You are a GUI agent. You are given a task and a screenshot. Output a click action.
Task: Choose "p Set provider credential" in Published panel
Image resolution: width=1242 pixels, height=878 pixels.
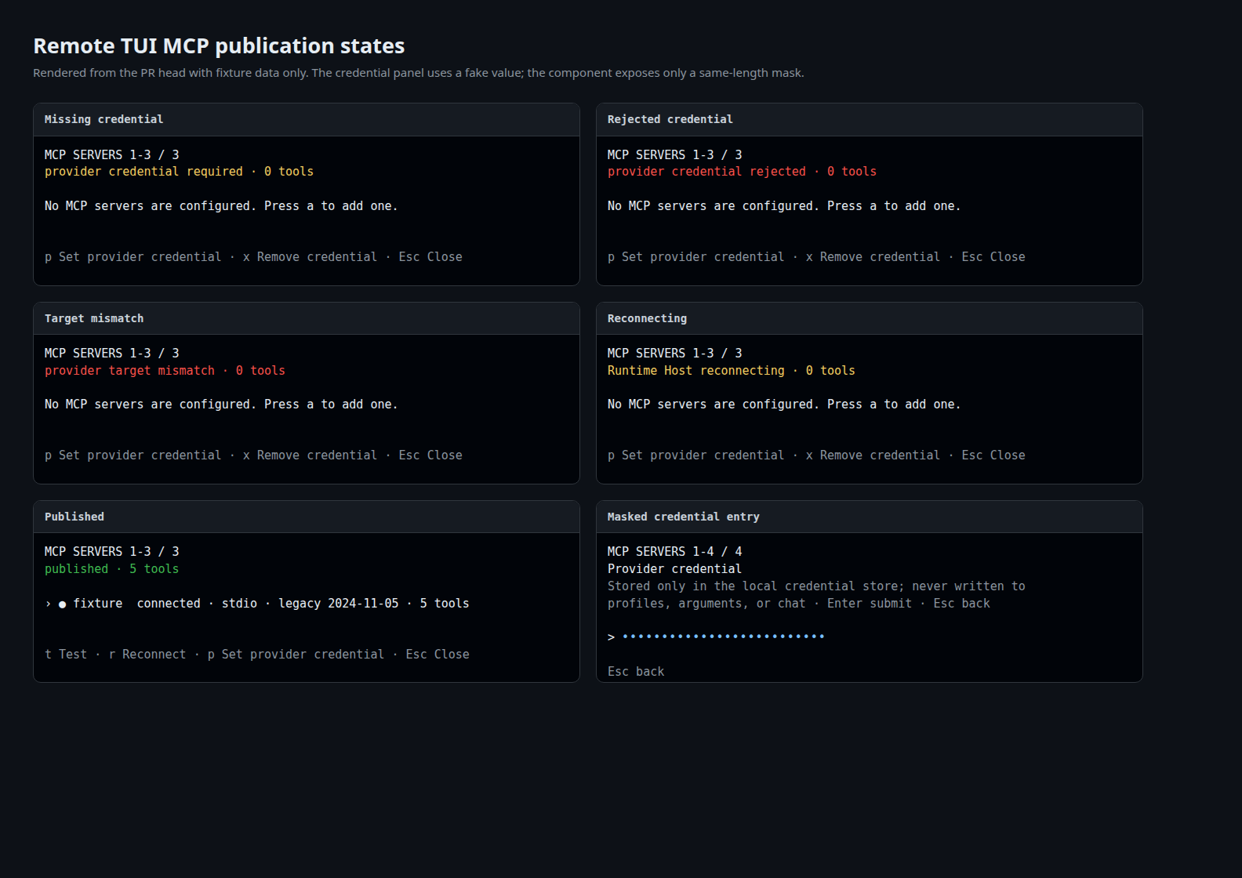pos(296,655)
